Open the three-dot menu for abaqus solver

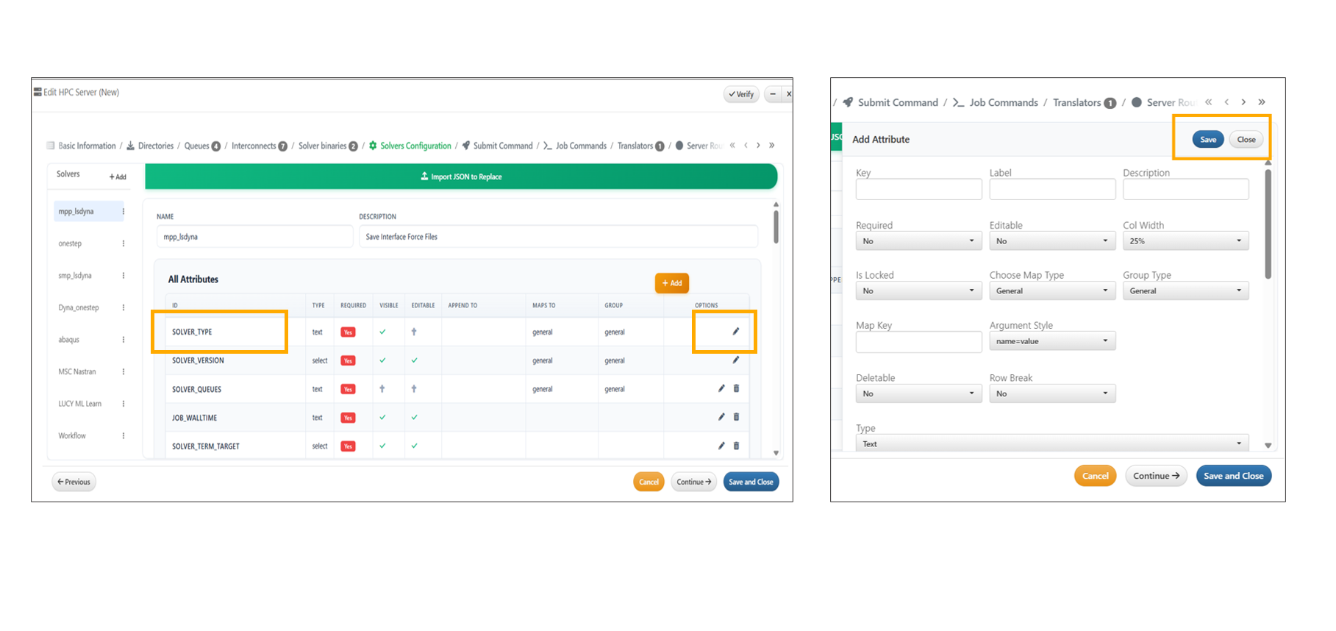[x=123, y=340]
